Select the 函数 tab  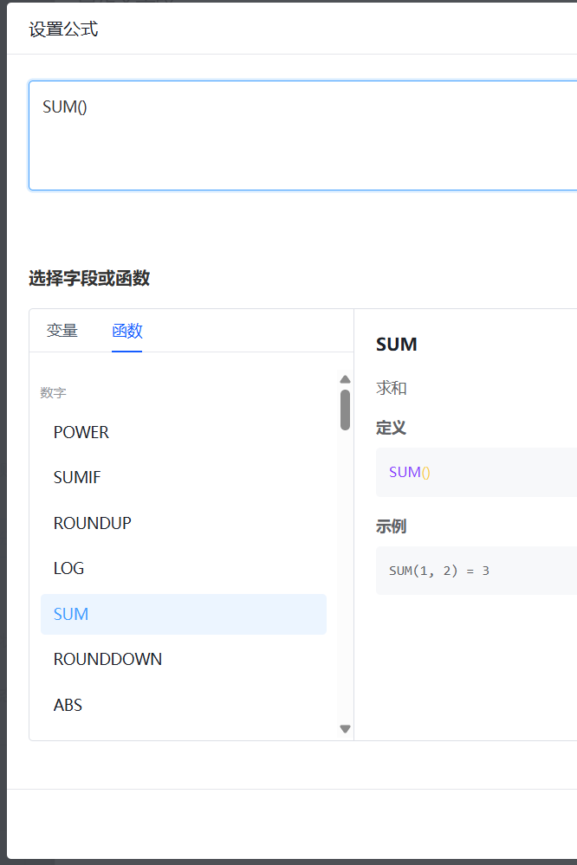[127, 331]
